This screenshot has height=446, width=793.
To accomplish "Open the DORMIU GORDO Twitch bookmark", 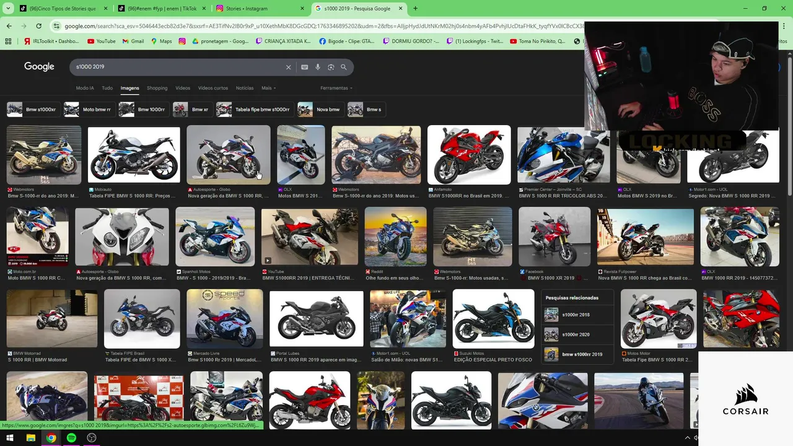I will tap(411, 41).
